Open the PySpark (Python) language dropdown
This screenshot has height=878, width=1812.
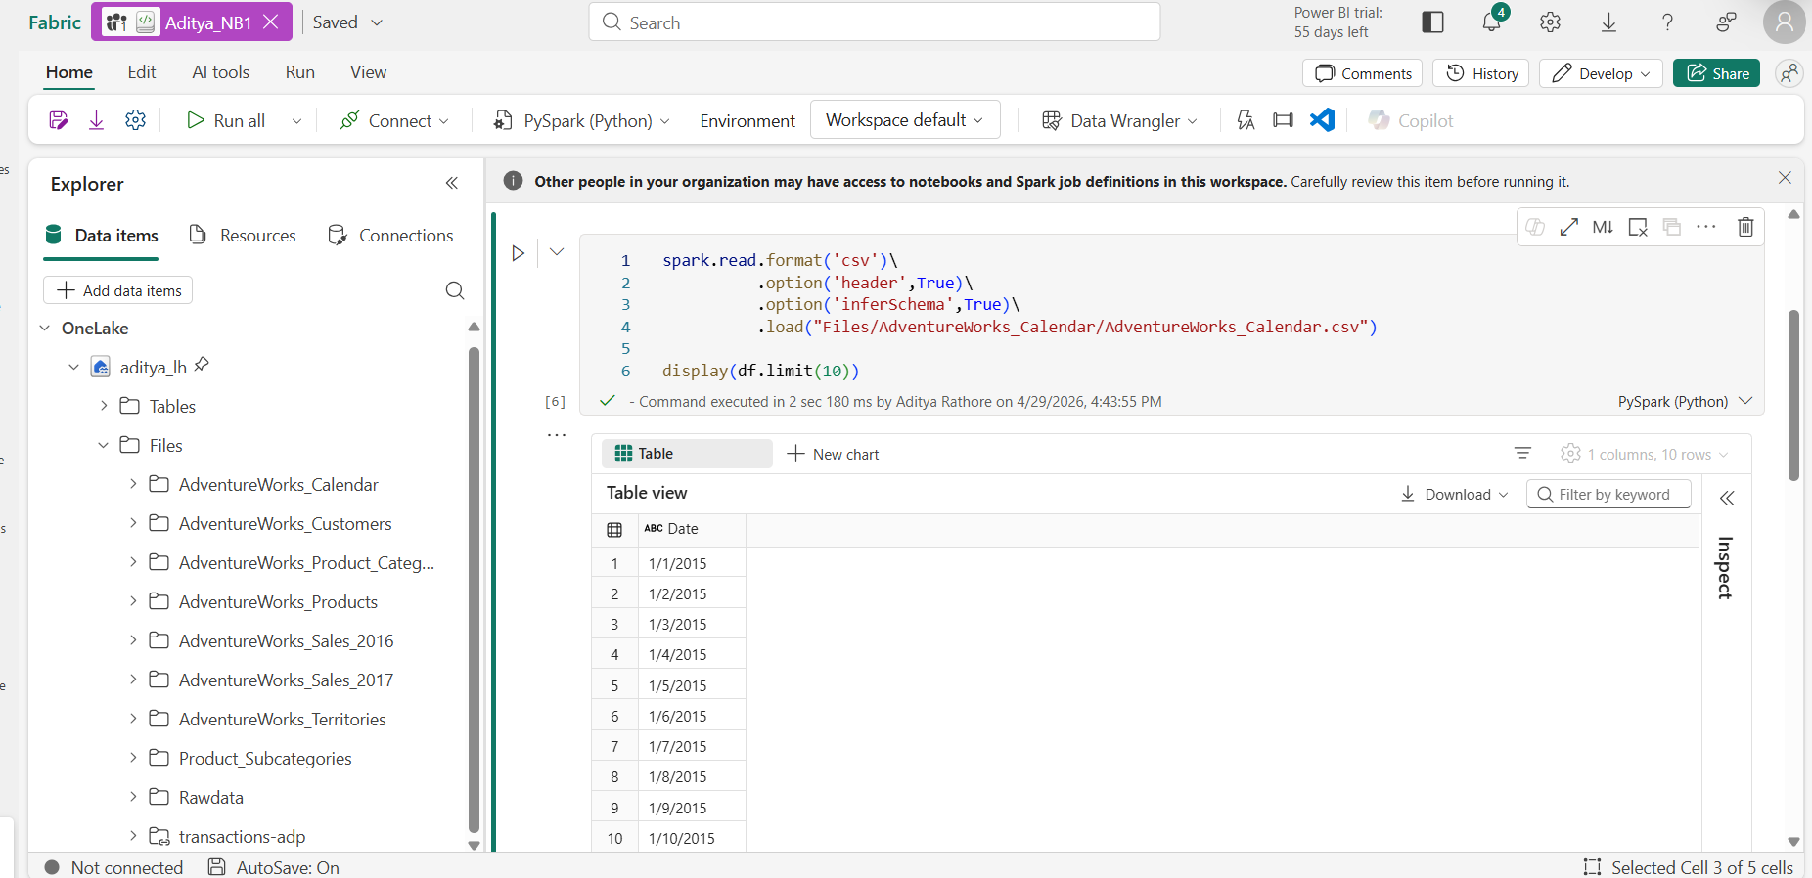[581, 120]
